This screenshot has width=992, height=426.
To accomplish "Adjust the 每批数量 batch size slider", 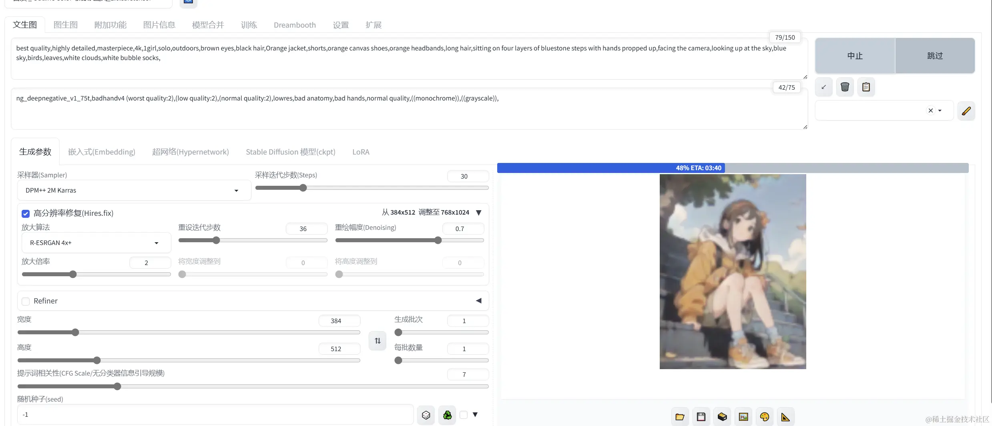I will tap(442, 360).
